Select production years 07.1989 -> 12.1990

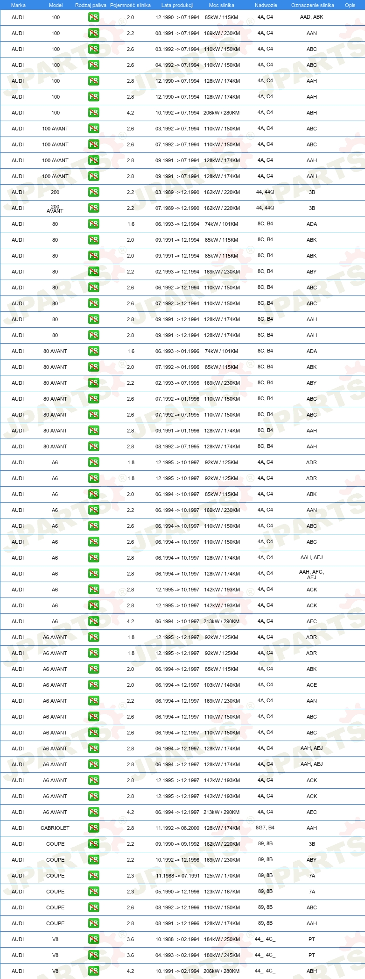point(177,208)
